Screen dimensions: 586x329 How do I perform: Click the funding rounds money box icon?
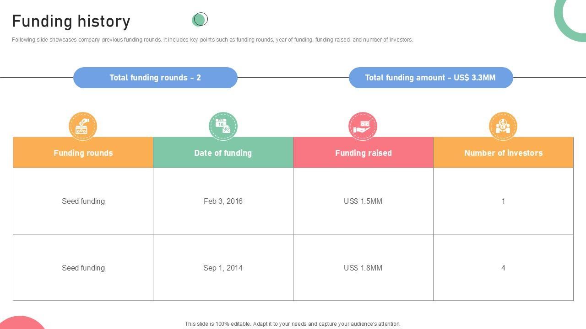(83, 126)
